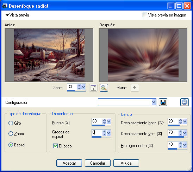Click the Zoom value input field
Image resolution: width=193 pixels, height=172 pixels.
tap(72, 87)
